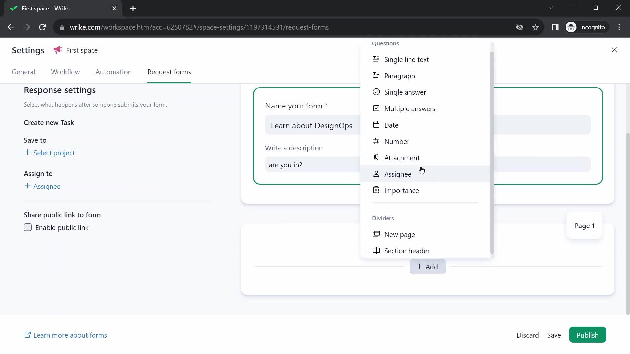630x354 pixels.
Task: Choose Paragraph question type
Action: 425,76
